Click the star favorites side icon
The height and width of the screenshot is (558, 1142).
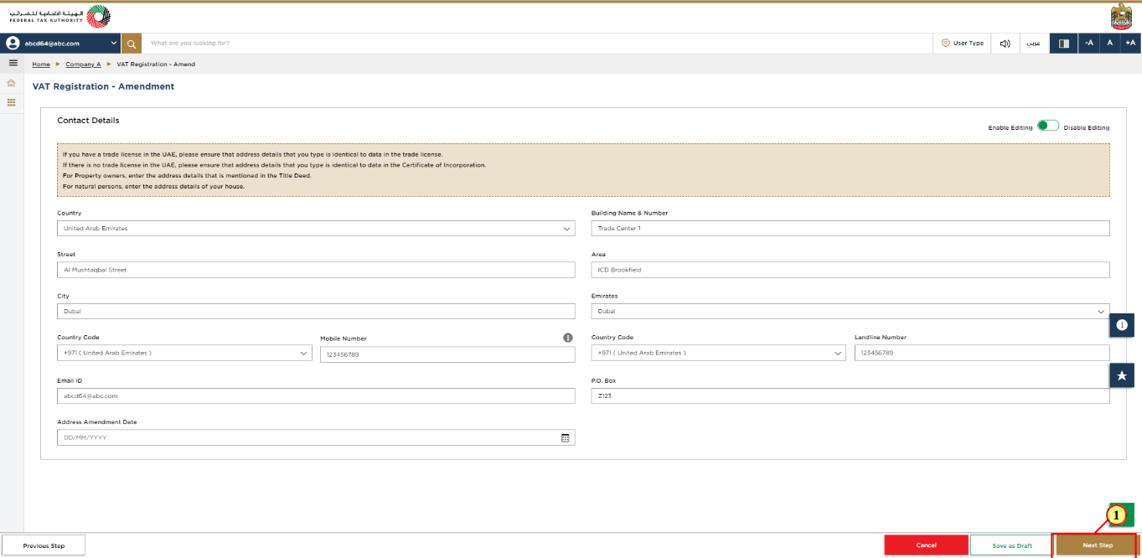[1122, 375]
